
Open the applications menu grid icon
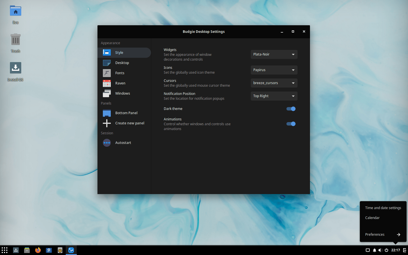coord(5,250)
